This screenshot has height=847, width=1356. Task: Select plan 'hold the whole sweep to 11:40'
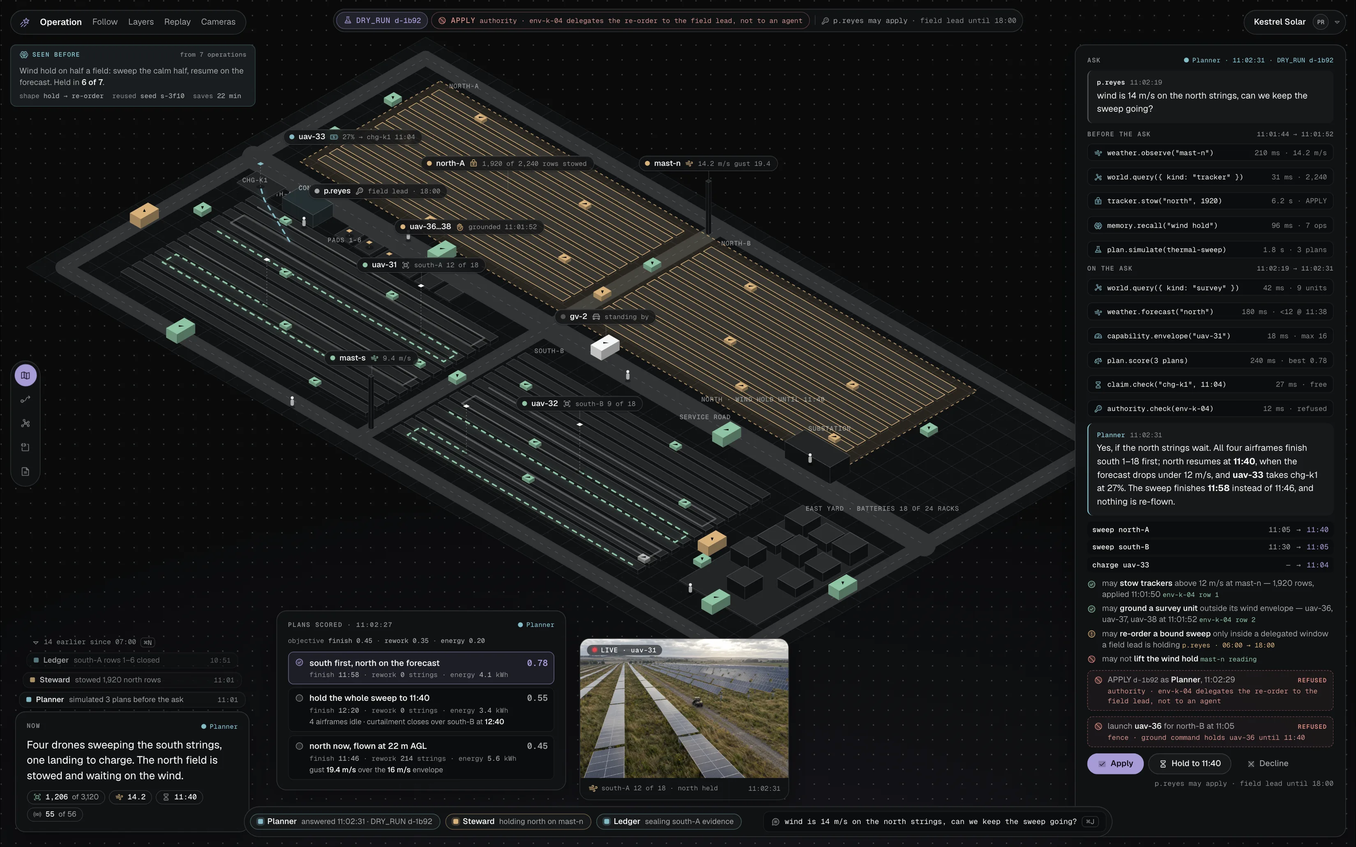pos(421,709)
